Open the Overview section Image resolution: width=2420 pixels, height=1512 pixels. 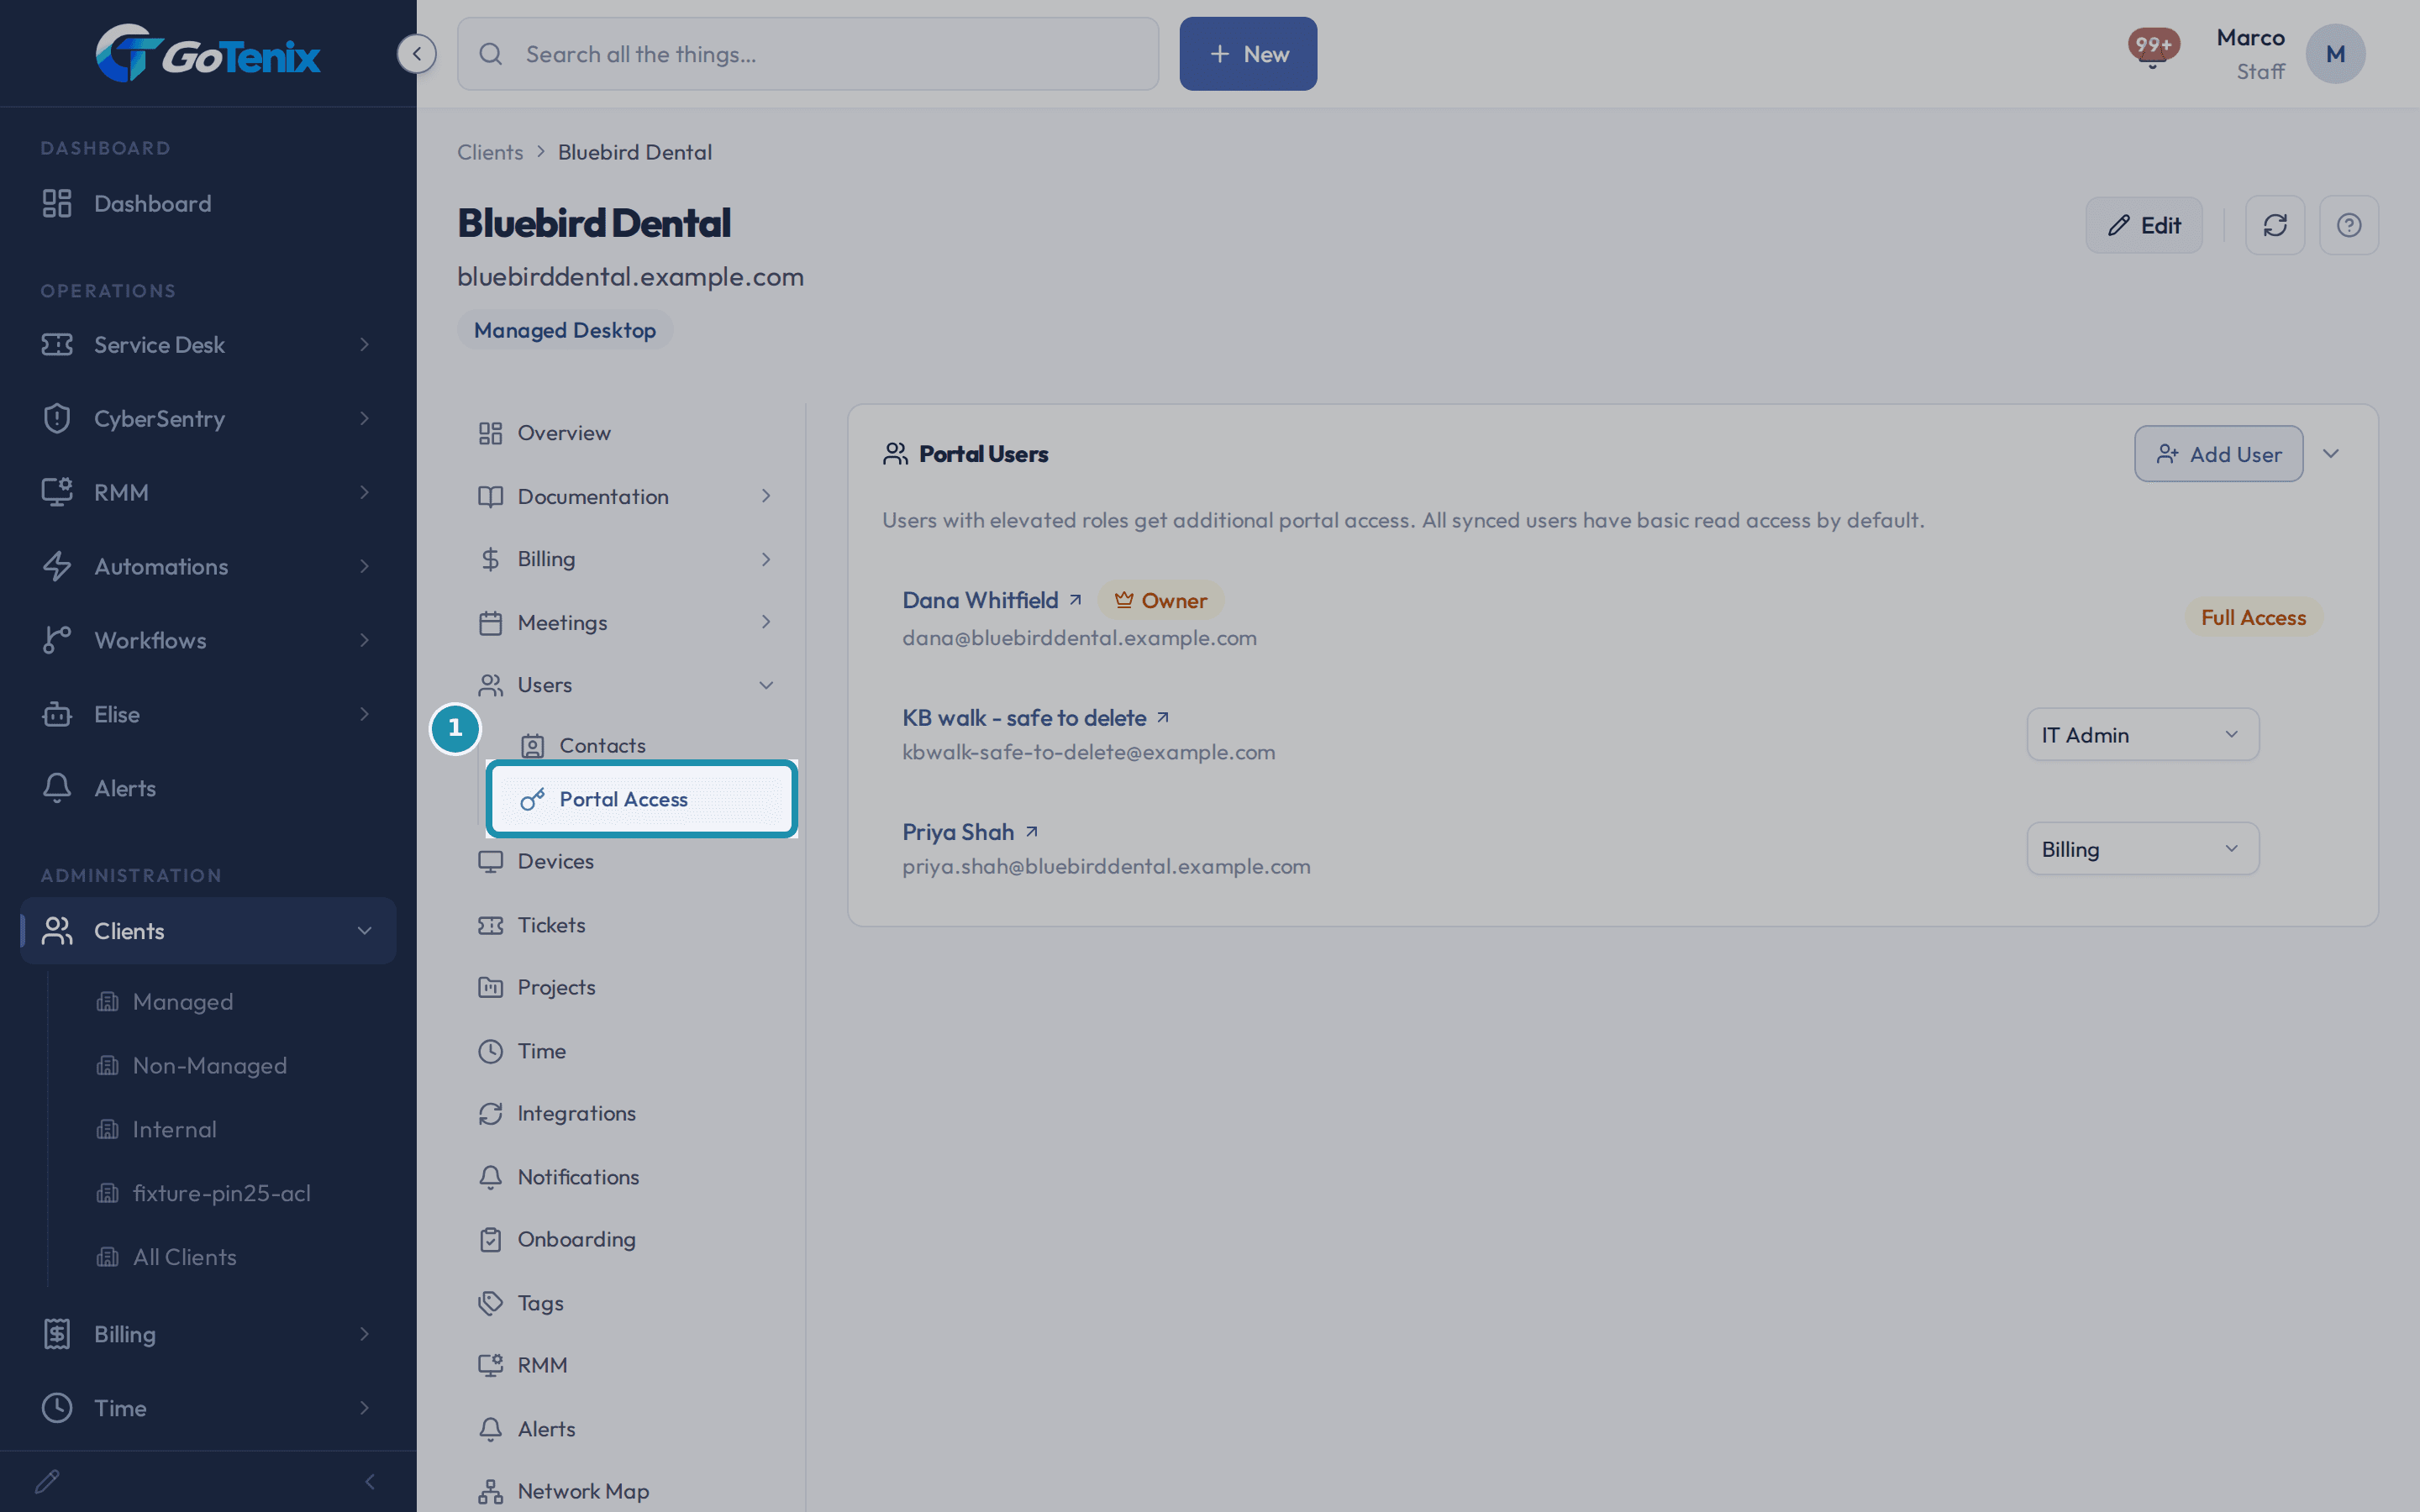(x=628, y=433)
